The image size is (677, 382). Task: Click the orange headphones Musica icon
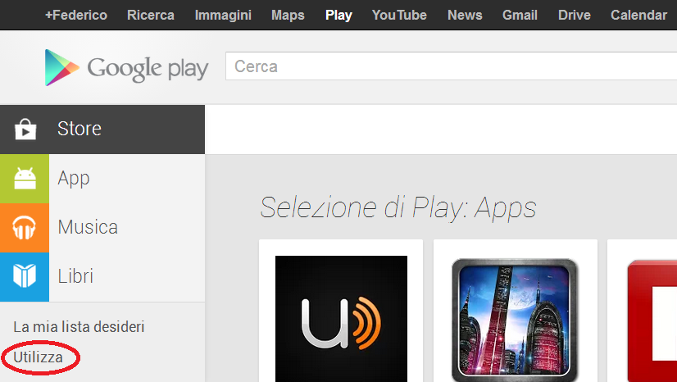(x=25, y=228)
